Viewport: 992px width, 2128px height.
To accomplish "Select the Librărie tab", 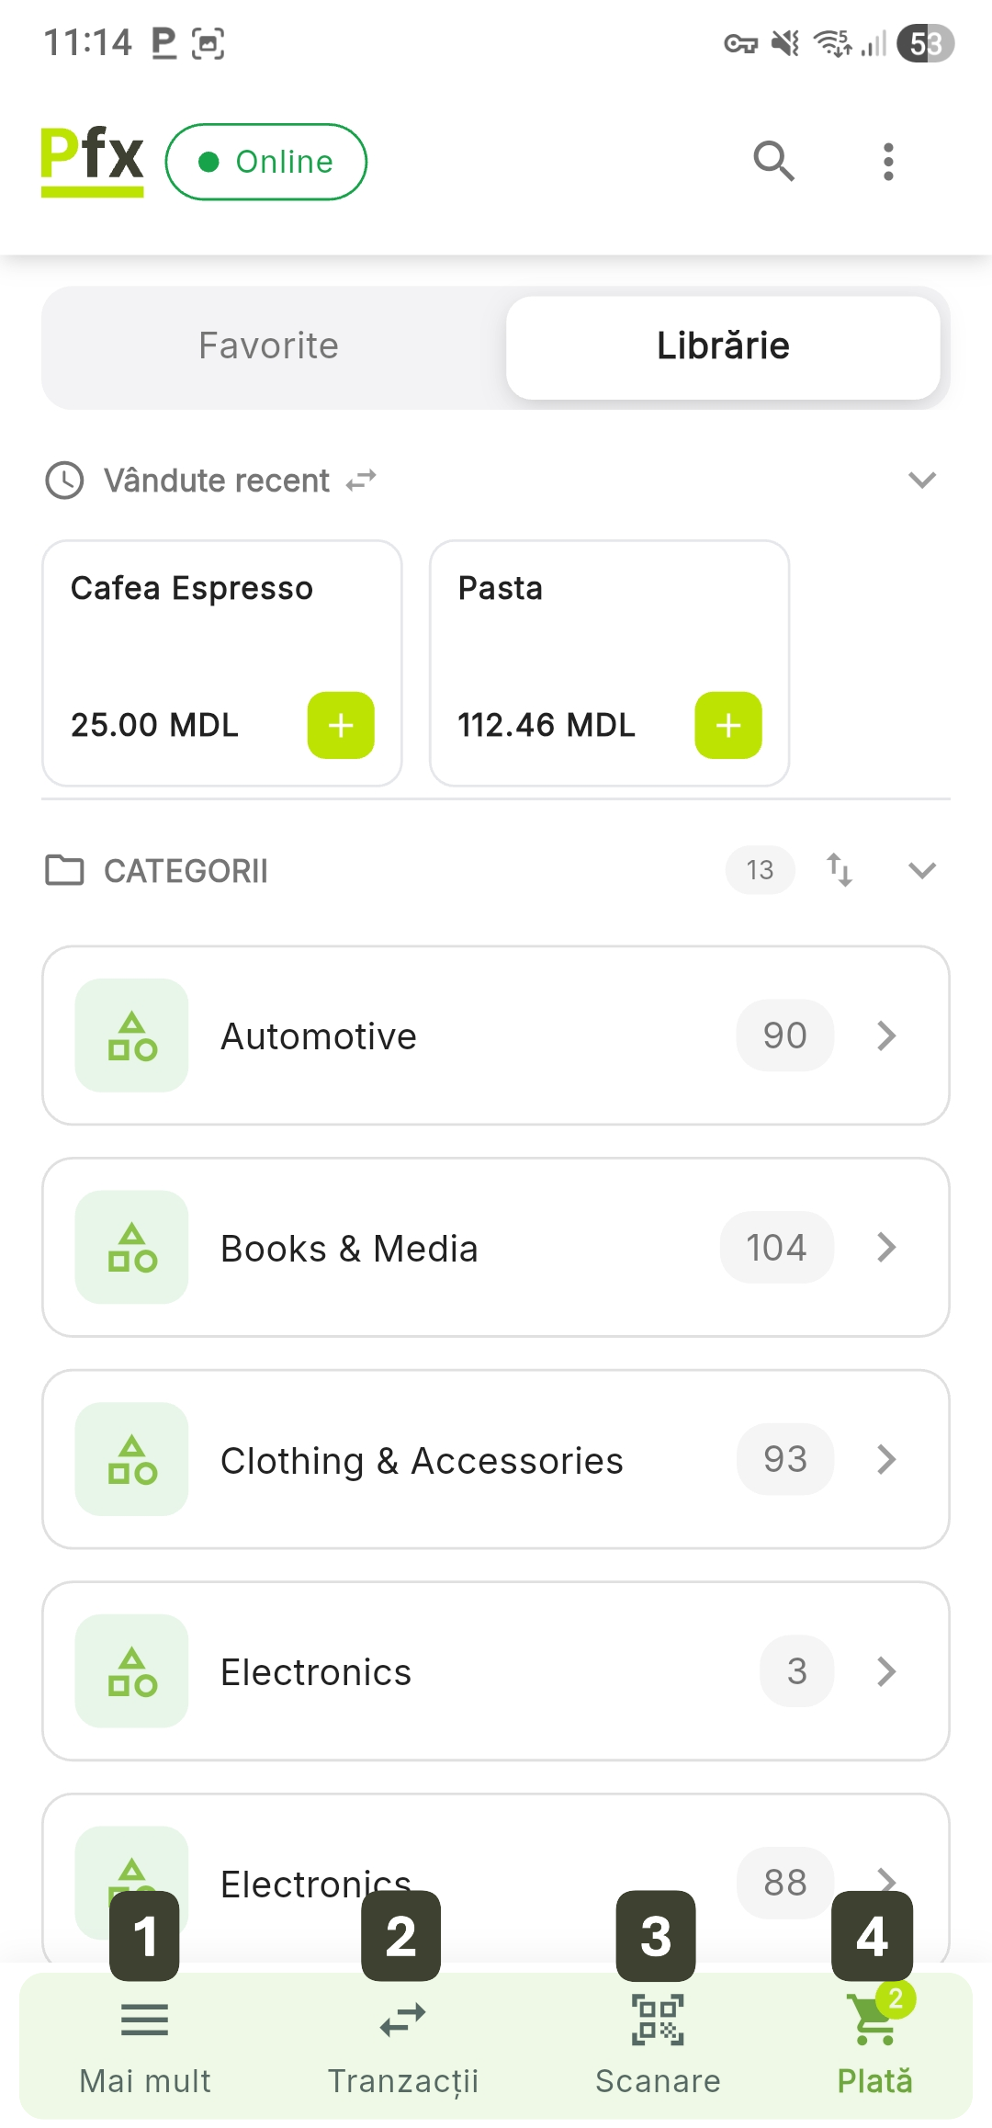I will point(723,346).
